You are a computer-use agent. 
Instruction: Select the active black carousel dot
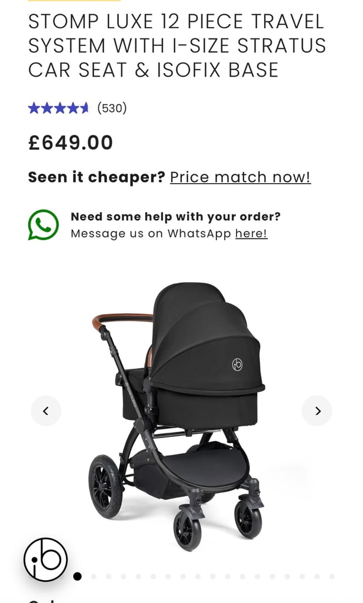pos(77,577)
